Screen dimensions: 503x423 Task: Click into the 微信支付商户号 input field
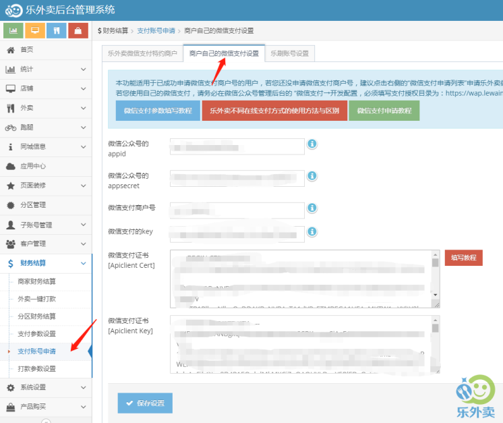click(x=237, y=210)
